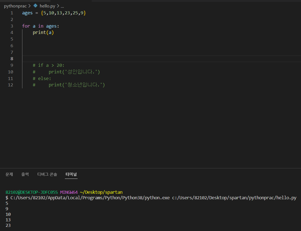Open the 문제 (Problems) panel tab
Viewport: 301px width, 231px height.
click(9, 174)
